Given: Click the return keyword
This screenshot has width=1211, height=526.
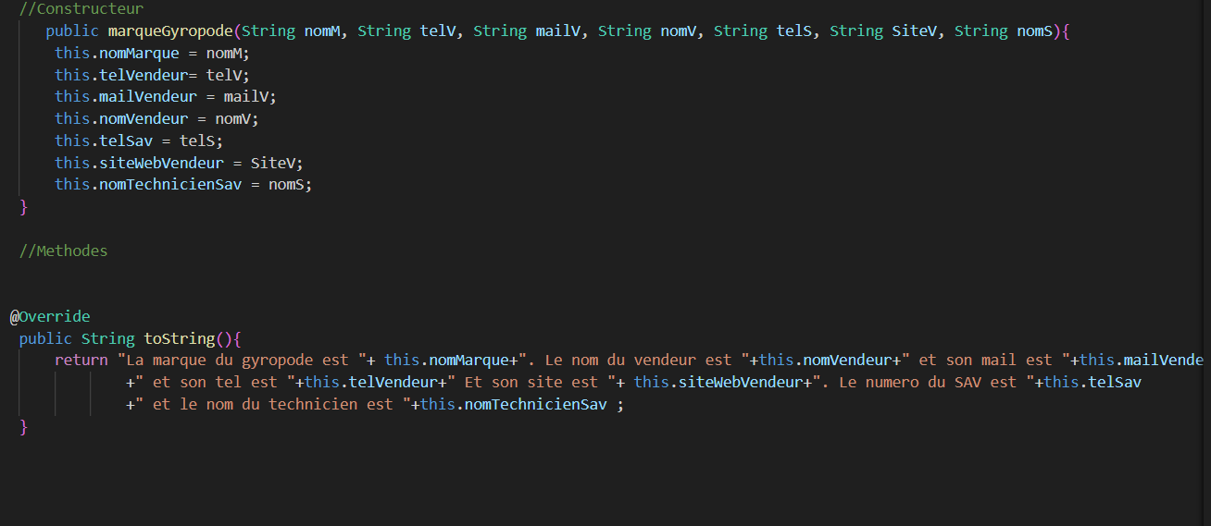Looking at the screenshot, I should tap(81, 360).
